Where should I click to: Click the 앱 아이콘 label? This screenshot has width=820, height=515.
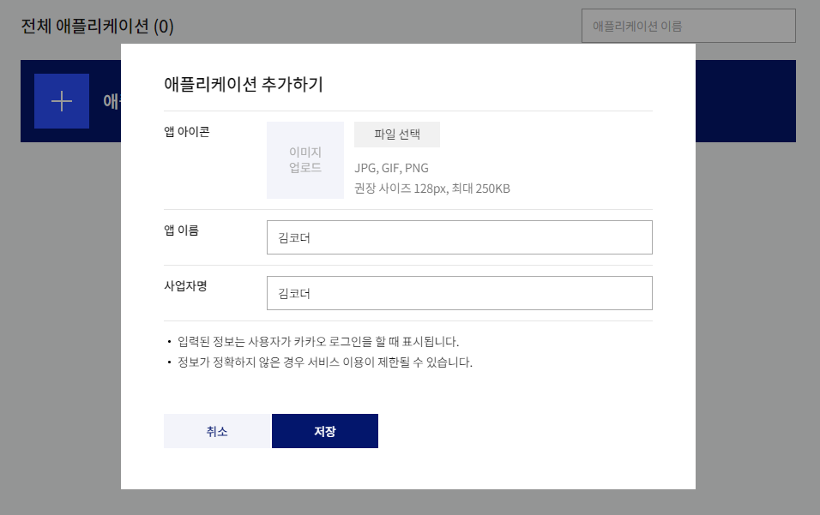[x=187, y=132]
